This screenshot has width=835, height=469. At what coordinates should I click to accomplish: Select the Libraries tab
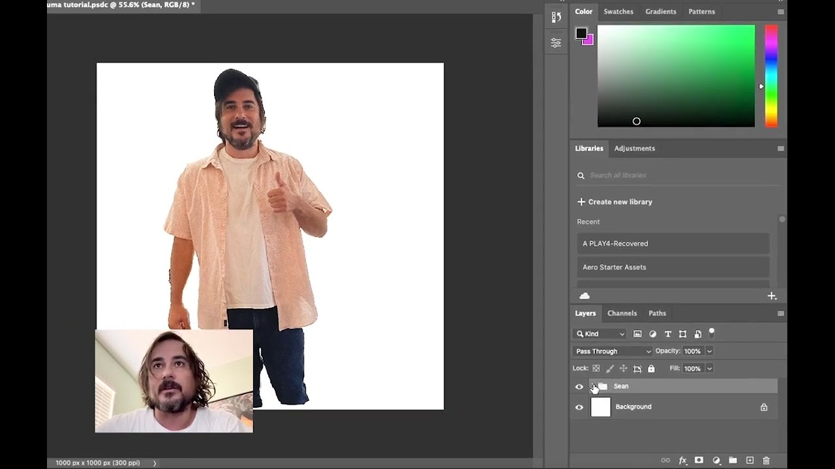(589, 149)
